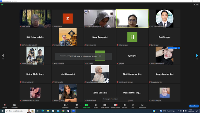Expand caption options arrow beside Show Captions

tap(108, 105)
